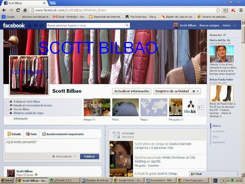Click the Facebook logo

point(14,25)
